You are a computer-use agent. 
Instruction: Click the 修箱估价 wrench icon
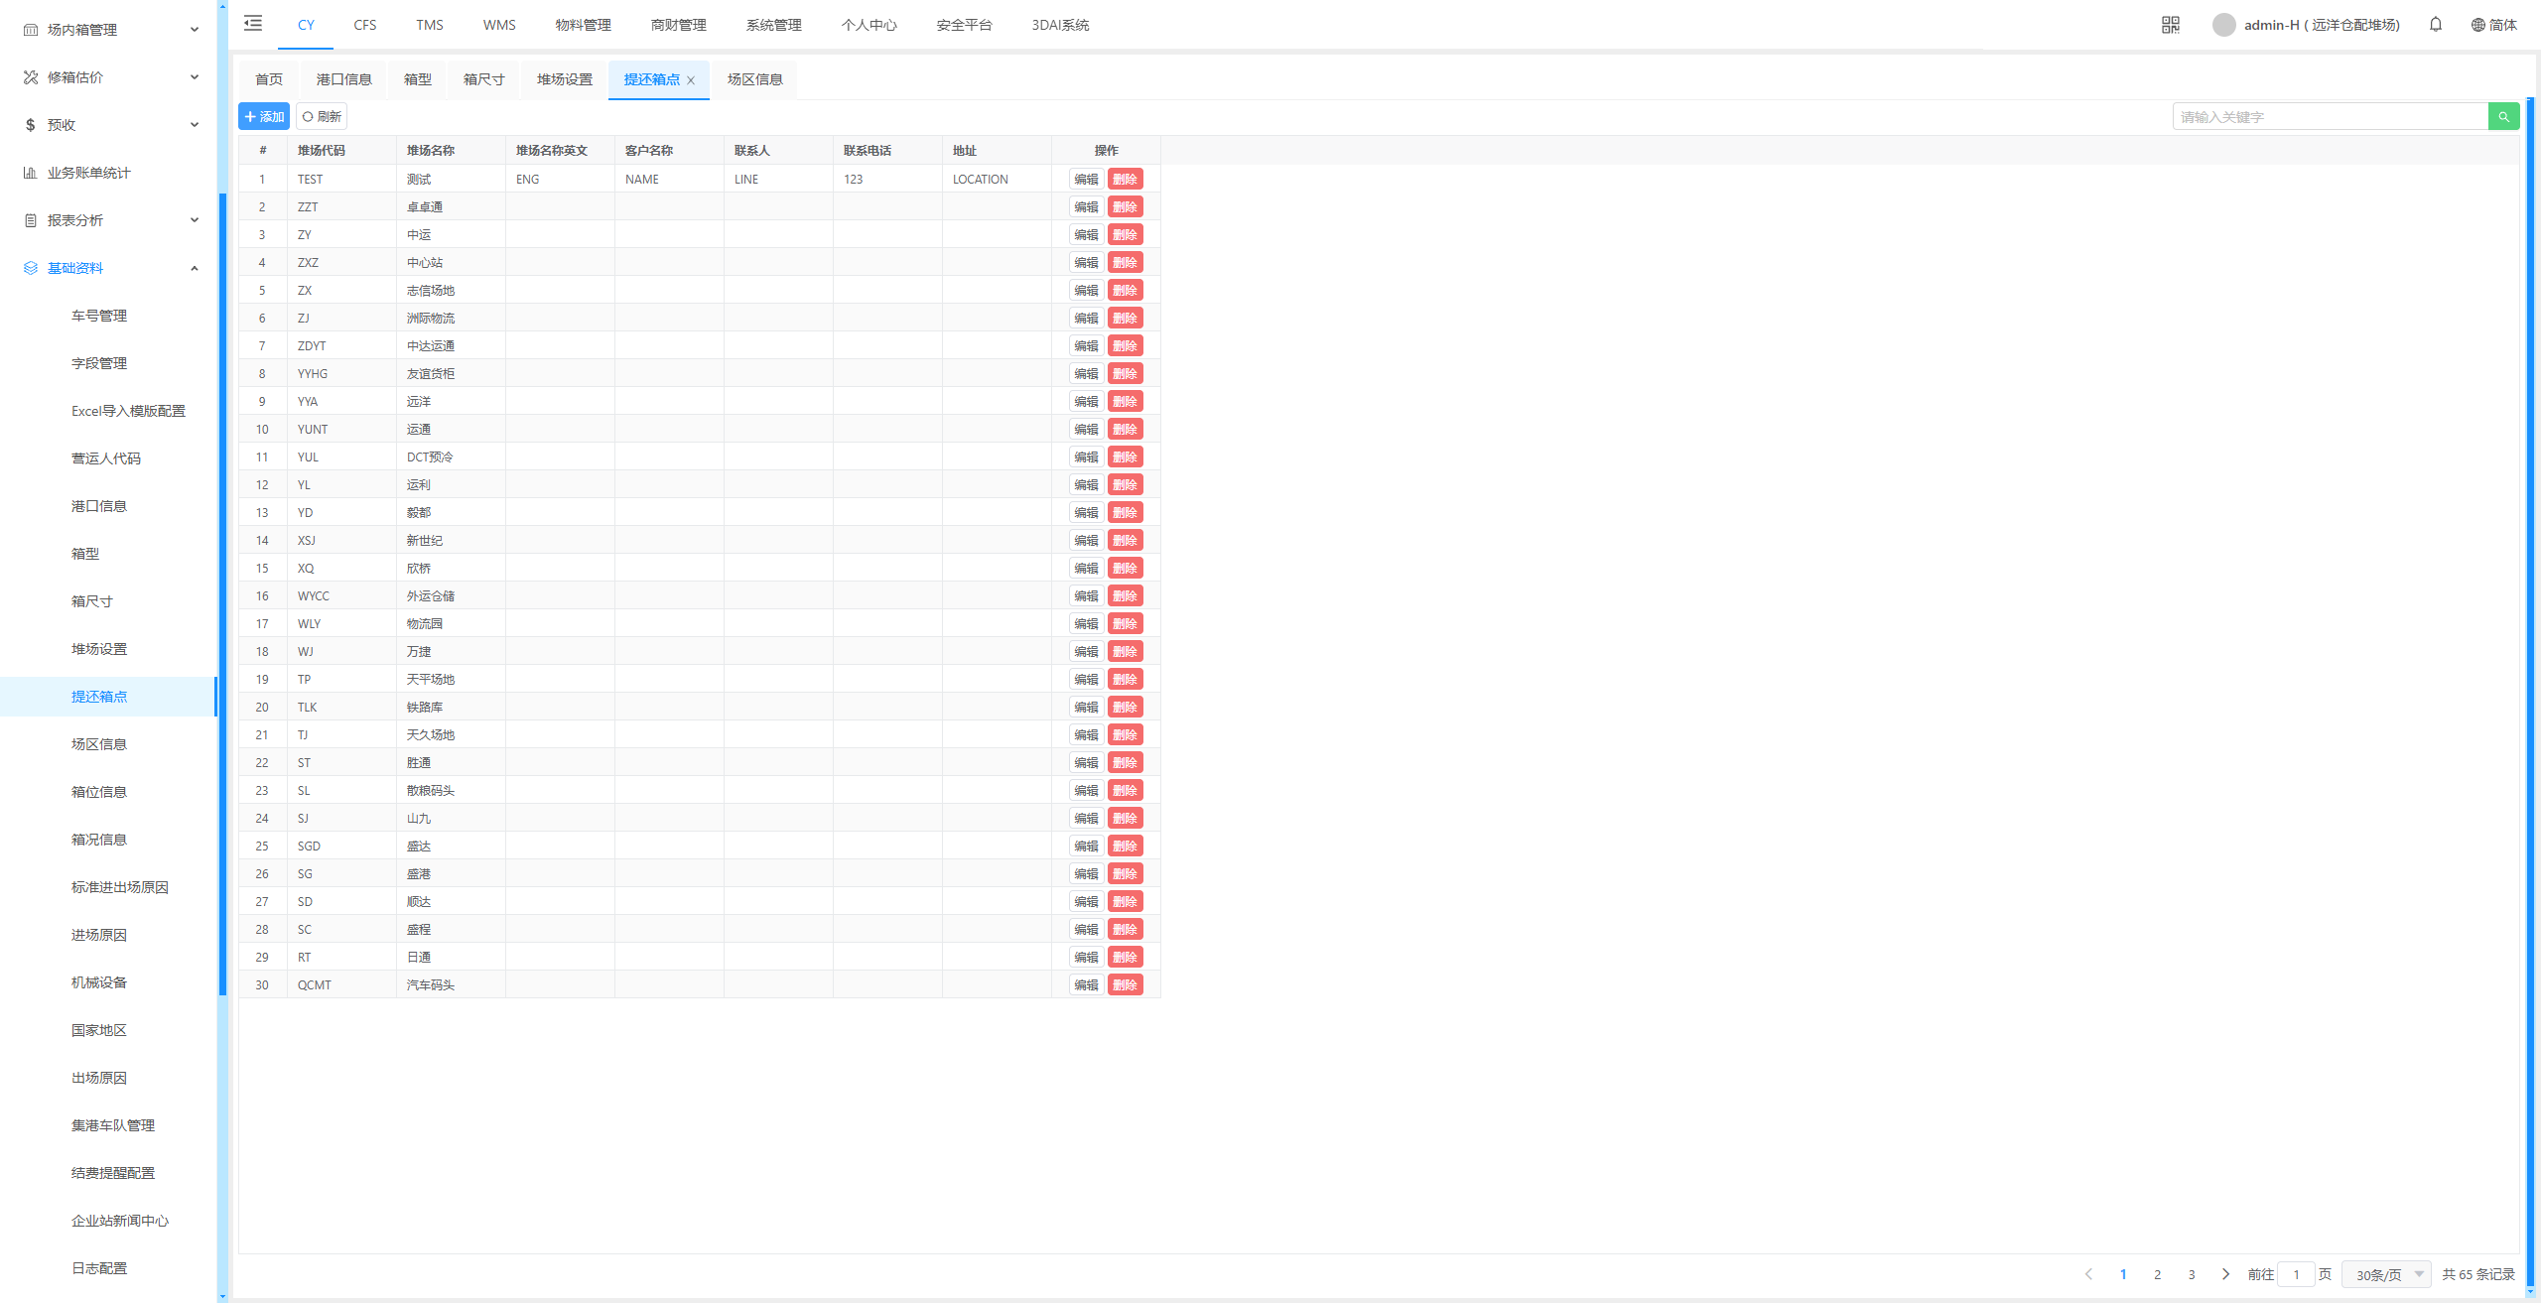(31, 77)
